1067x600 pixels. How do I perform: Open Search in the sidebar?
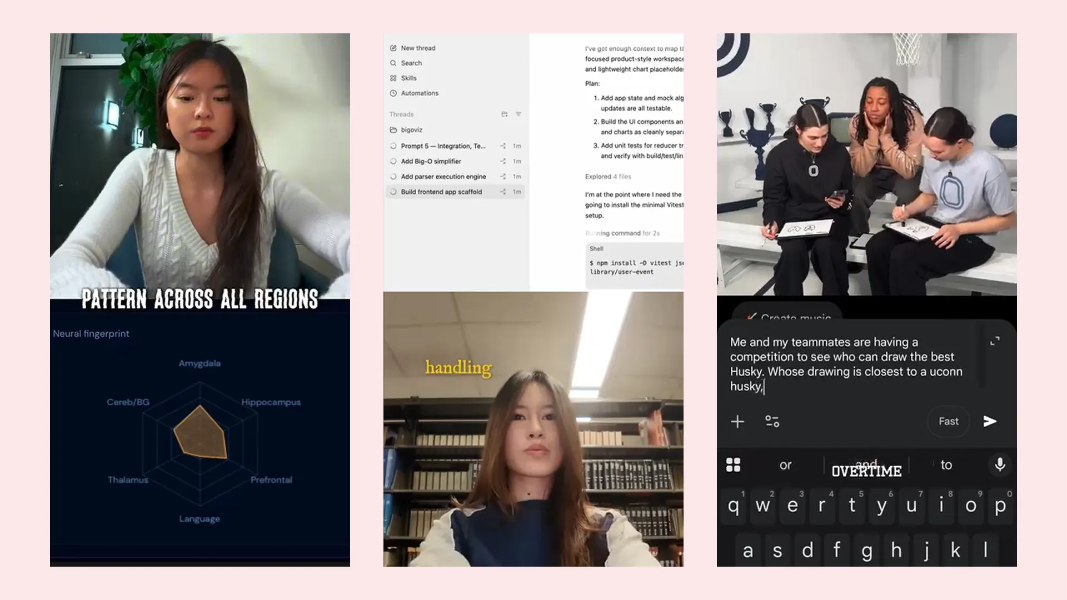click(411, 63)
